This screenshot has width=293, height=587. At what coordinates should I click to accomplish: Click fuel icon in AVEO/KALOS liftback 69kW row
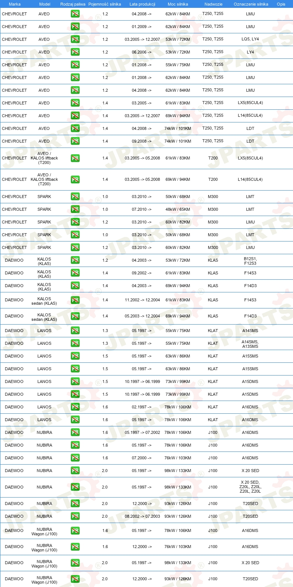click(x=75, y=179)
